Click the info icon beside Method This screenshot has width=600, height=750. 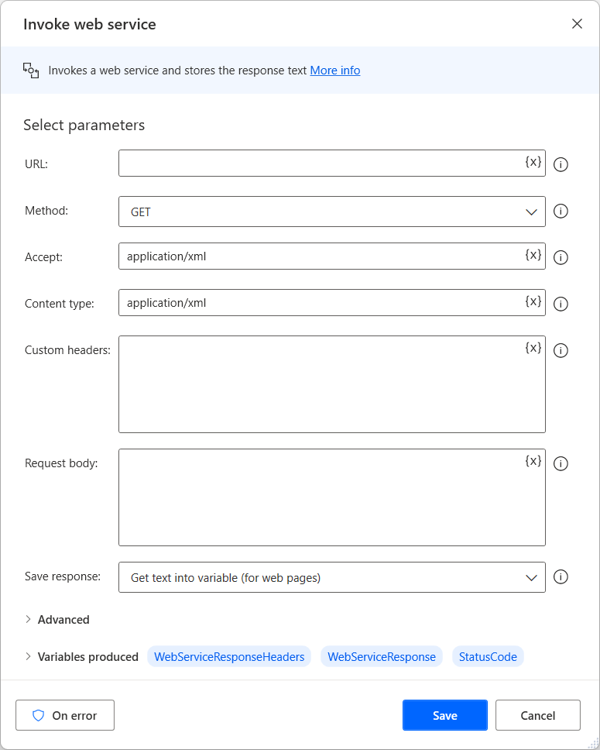tap(561, 211)
